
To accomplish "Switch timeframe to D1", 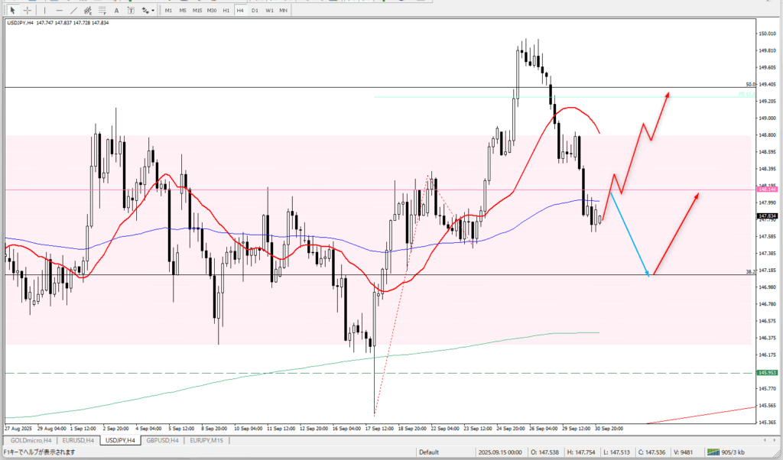I will (x=254, y=10).
